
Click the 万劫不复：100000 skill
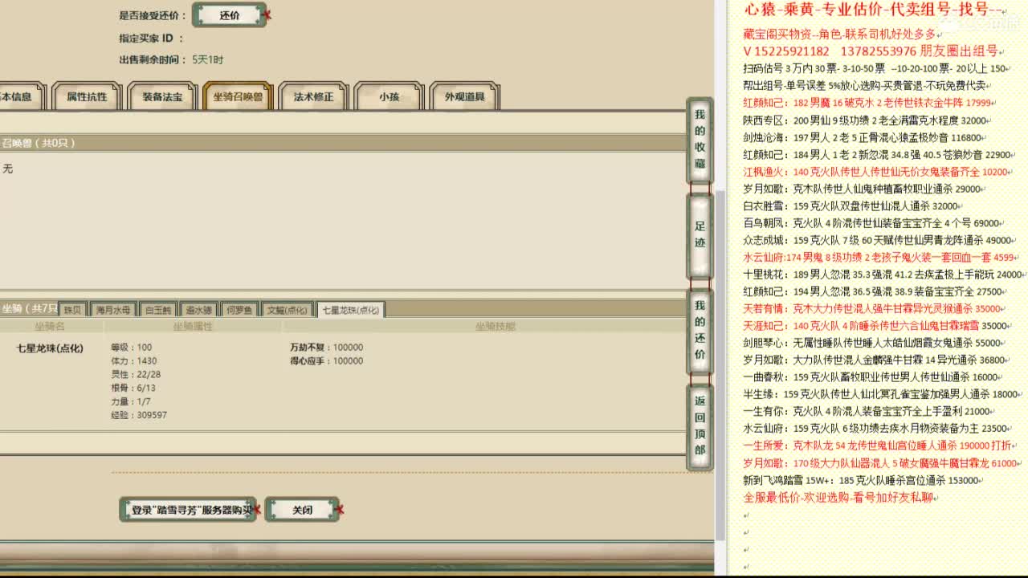[x=327, y=348]
